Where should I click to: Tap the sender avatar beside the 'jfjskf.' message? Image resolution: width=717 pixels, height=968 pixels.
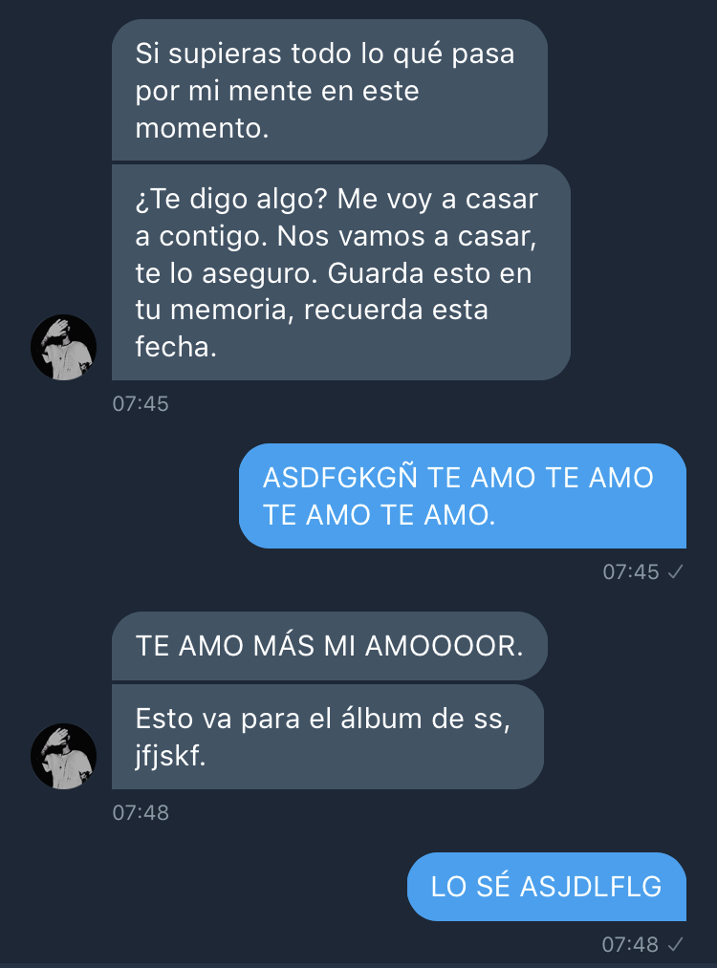click(64, 756)
